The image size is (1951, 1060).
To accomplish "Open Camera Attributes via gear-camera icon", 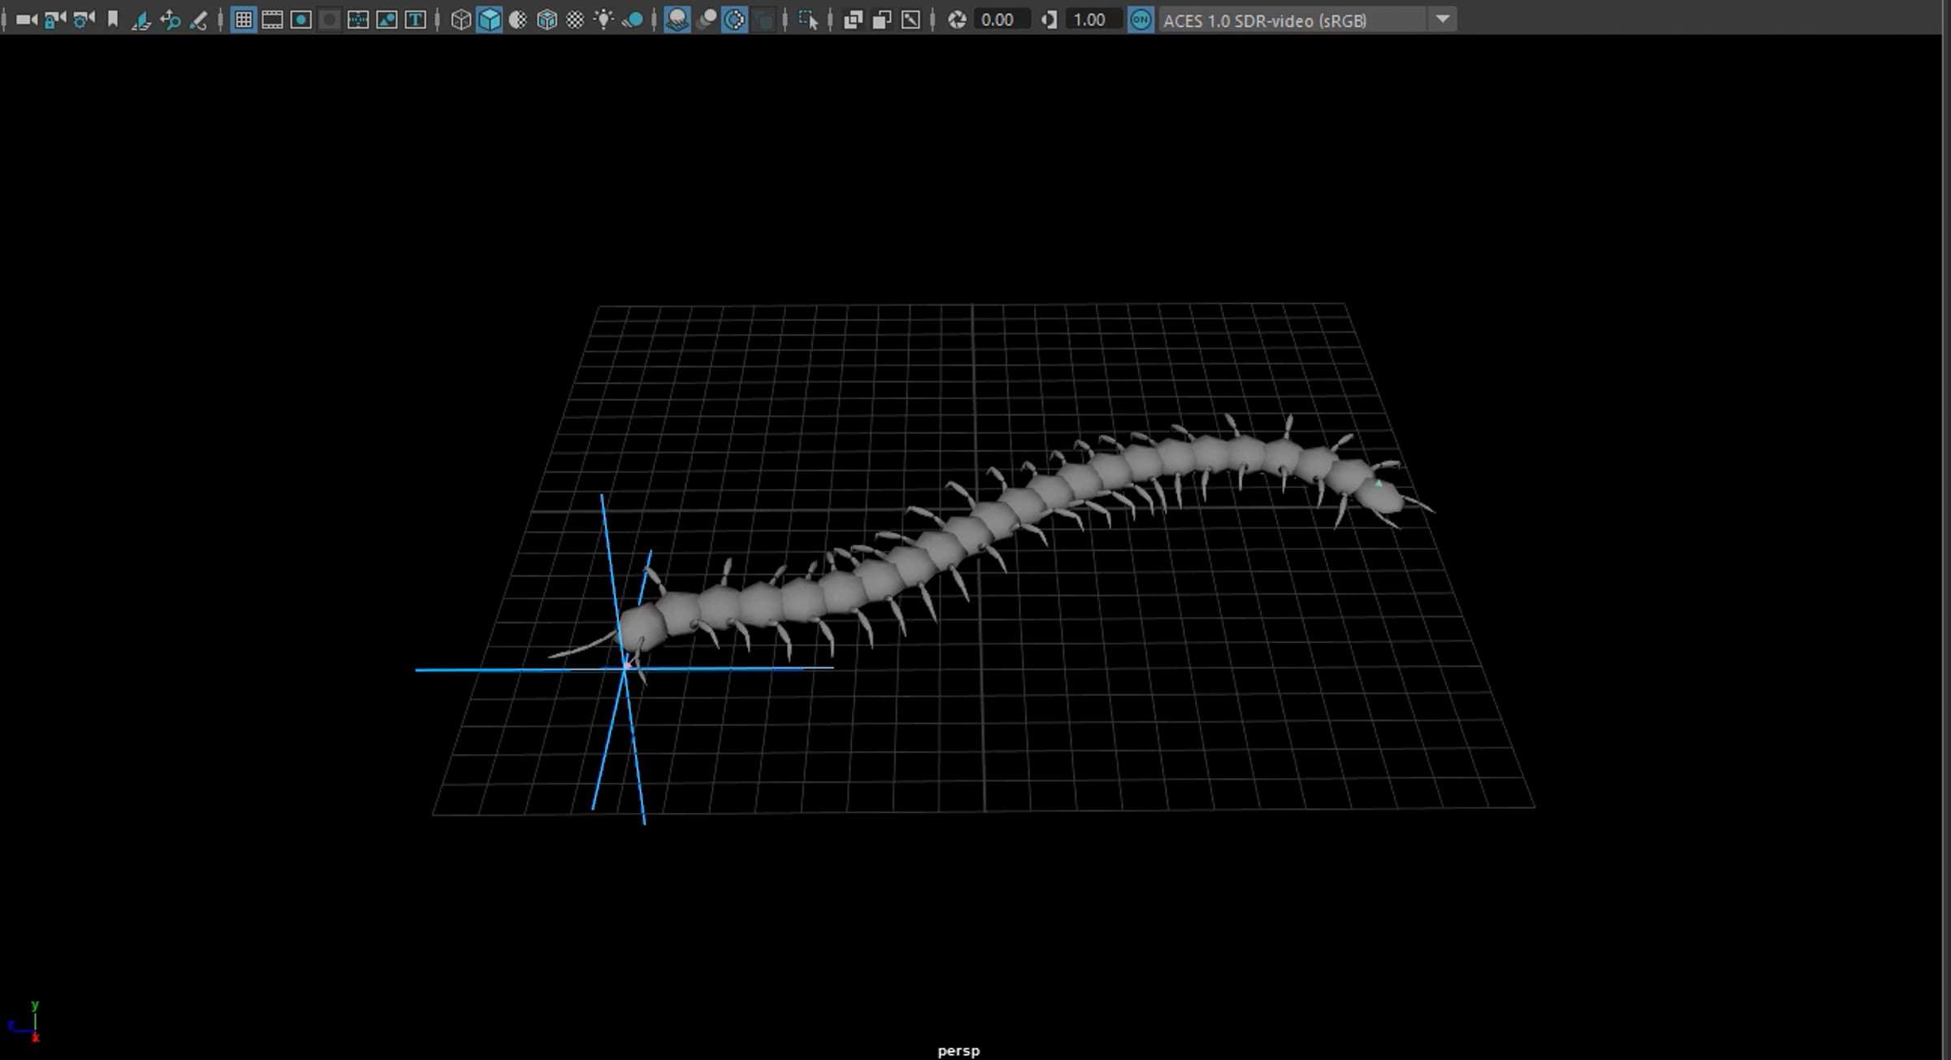I will point(84,20).
